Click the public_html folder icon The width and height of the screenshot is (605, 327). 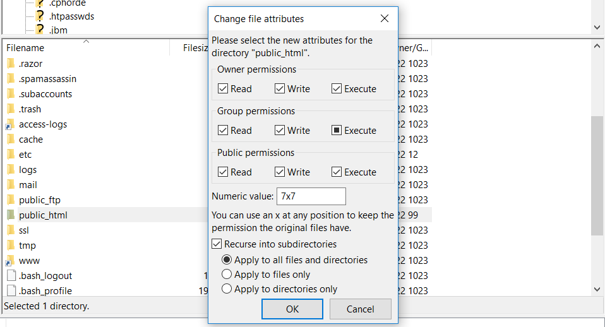(11, 215)
